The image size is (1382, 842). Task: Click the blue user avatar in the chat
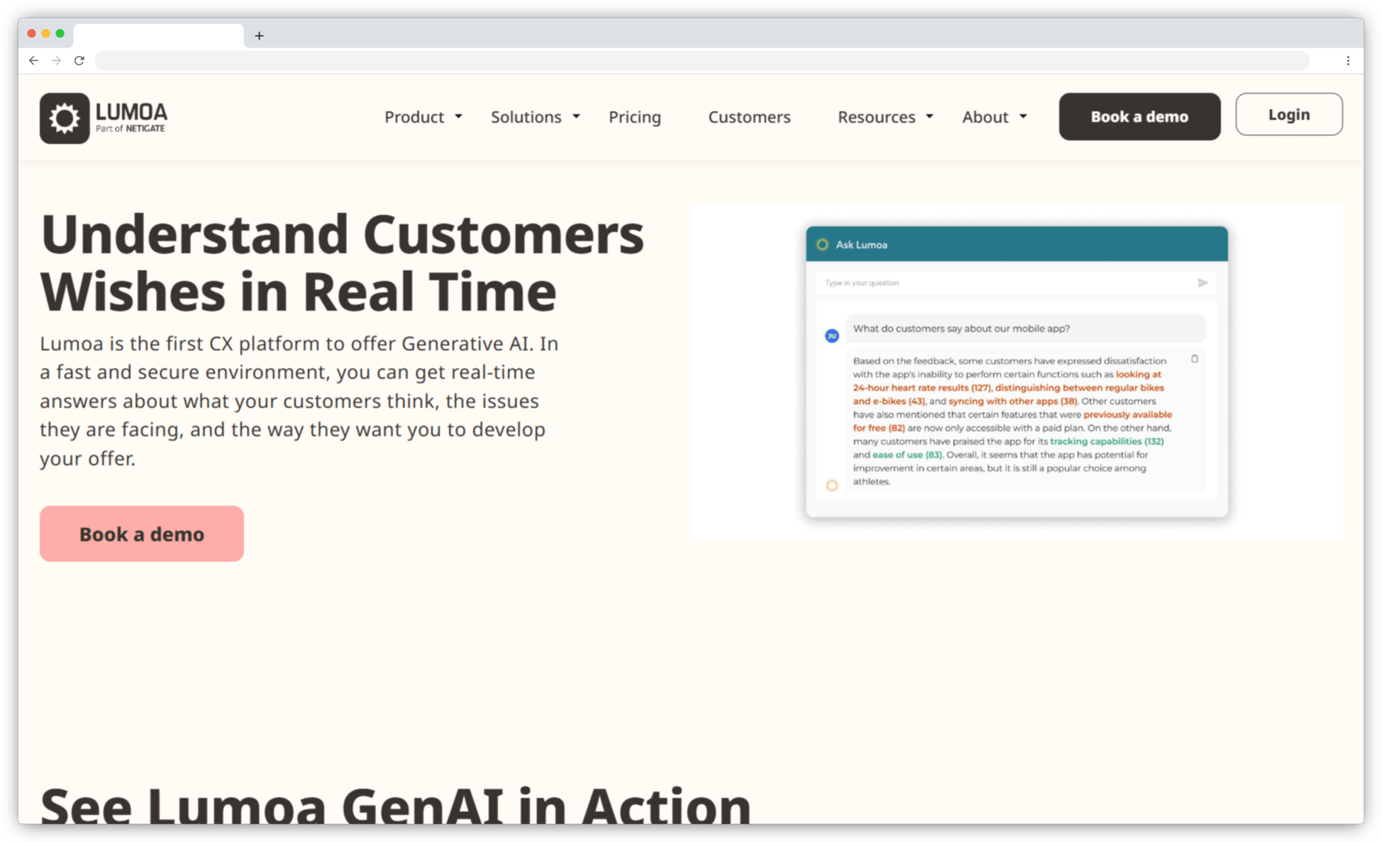[831, 335]
